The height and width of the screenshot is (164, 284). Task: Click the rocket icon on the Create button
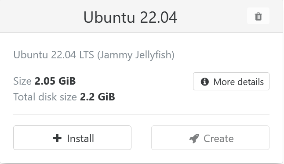[x=194, y=139]
